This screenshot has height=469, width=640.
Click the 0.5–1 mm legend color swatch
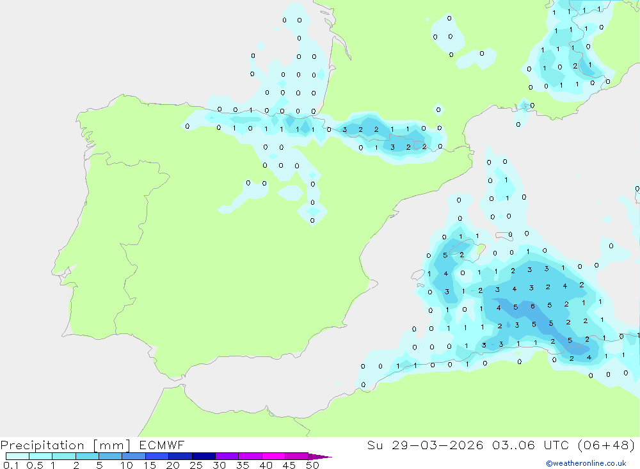click(41, 456)
